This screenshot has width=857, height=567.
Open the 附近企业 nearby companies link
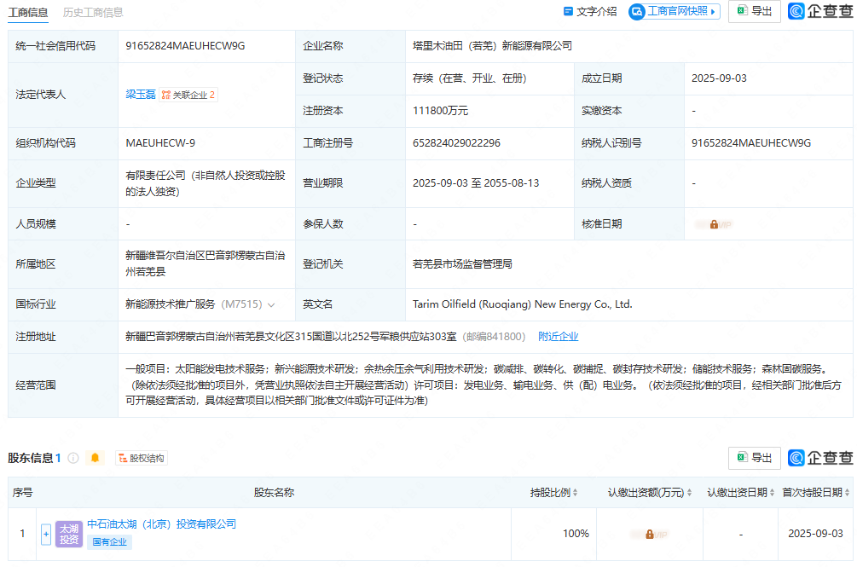pos(558,337)
